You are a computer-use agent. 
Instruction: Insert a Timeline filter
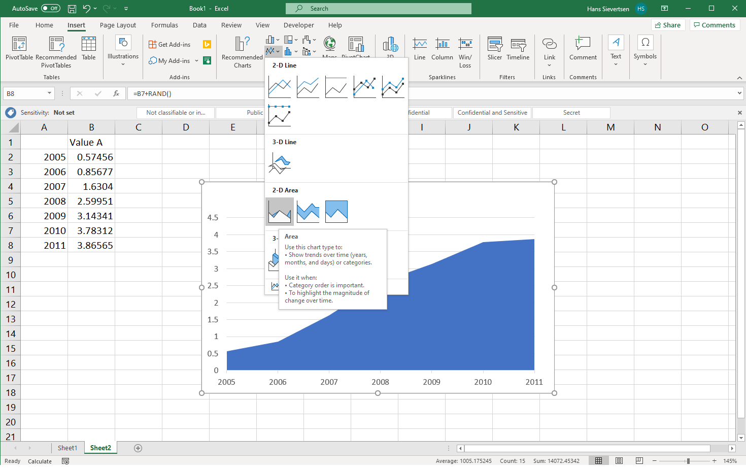tap(518, 49)
